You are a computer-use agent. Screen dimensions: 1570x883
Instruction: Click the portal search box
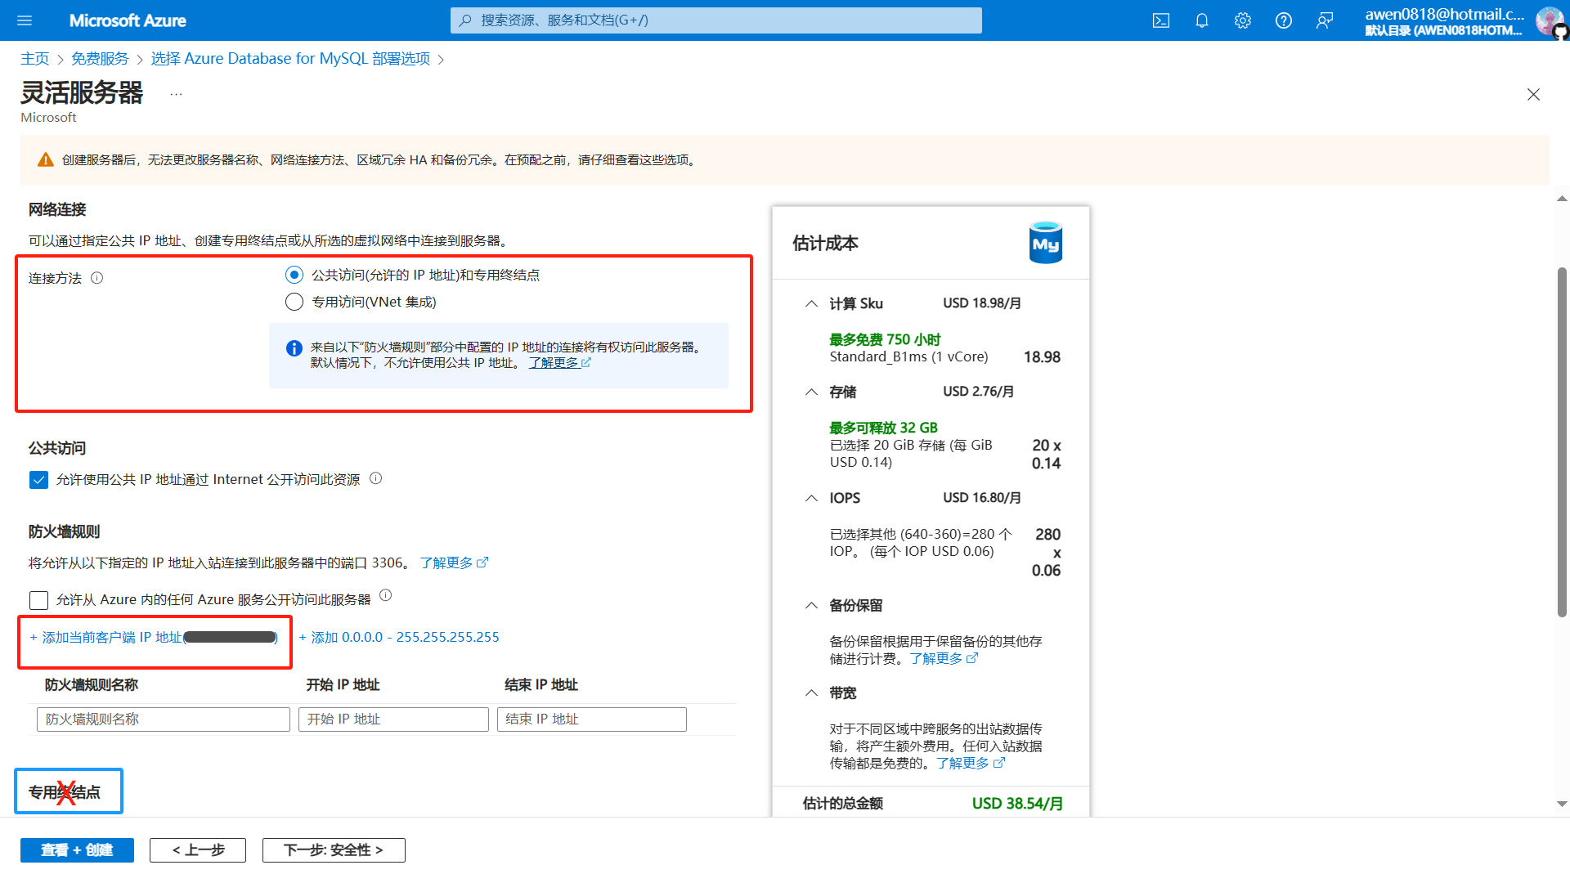tap(715, 20)
